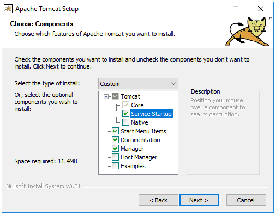Select the Manager tree label
The height and width of the screenshot is (215, 276).
132,149
